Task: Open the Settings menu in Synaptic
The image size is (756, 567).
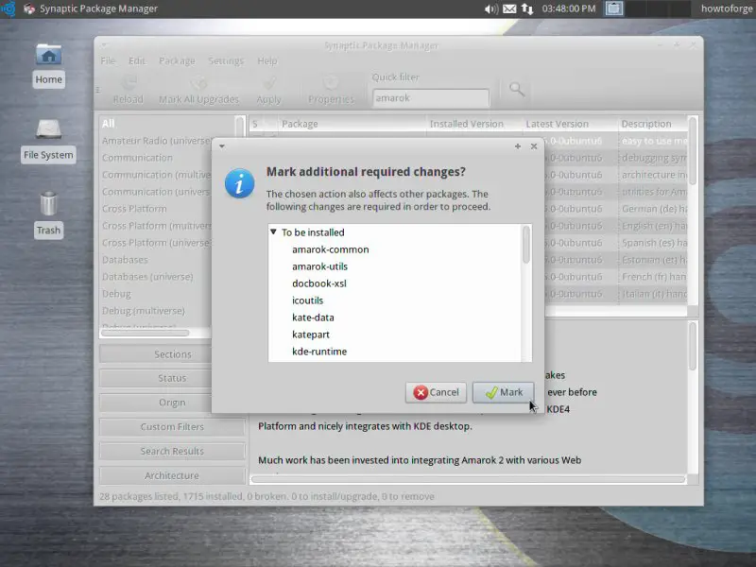Action: [x=226, y=60]
